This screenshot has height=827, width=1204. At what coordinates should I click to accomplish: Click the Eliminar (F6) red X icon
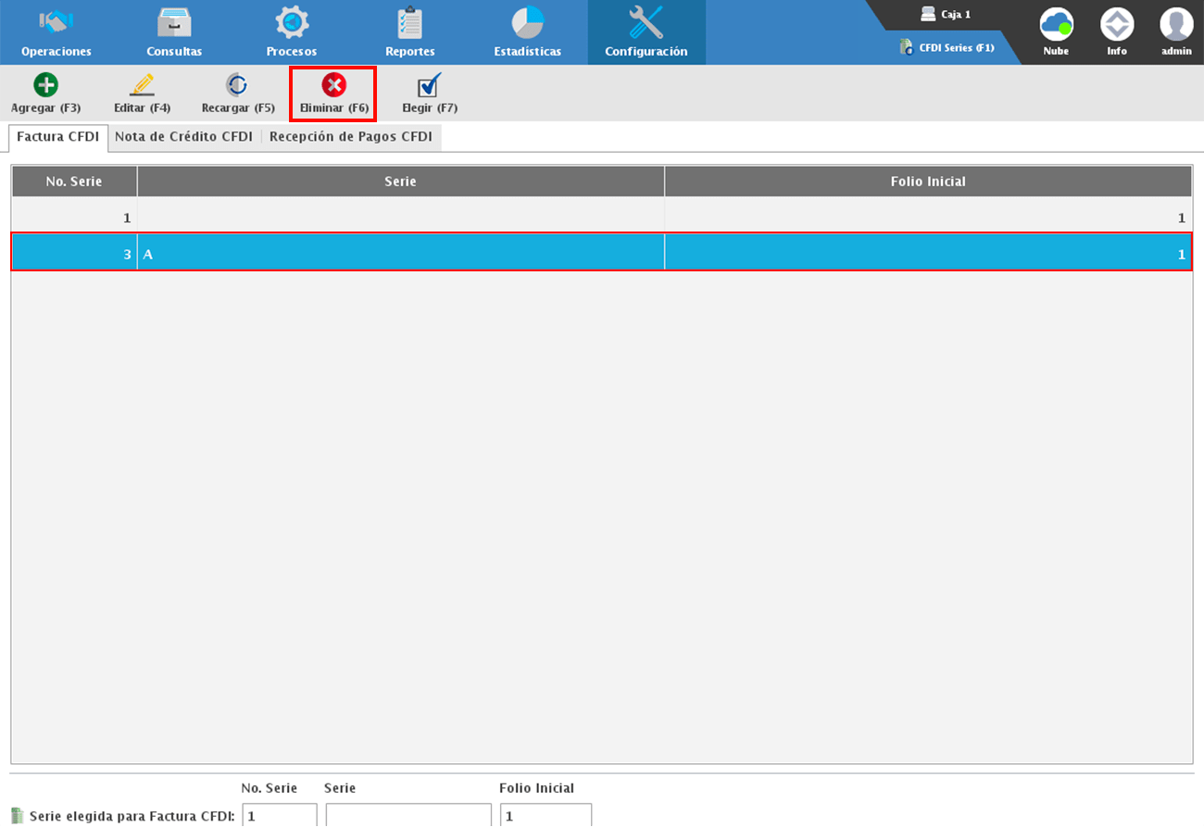click(333, 85)
